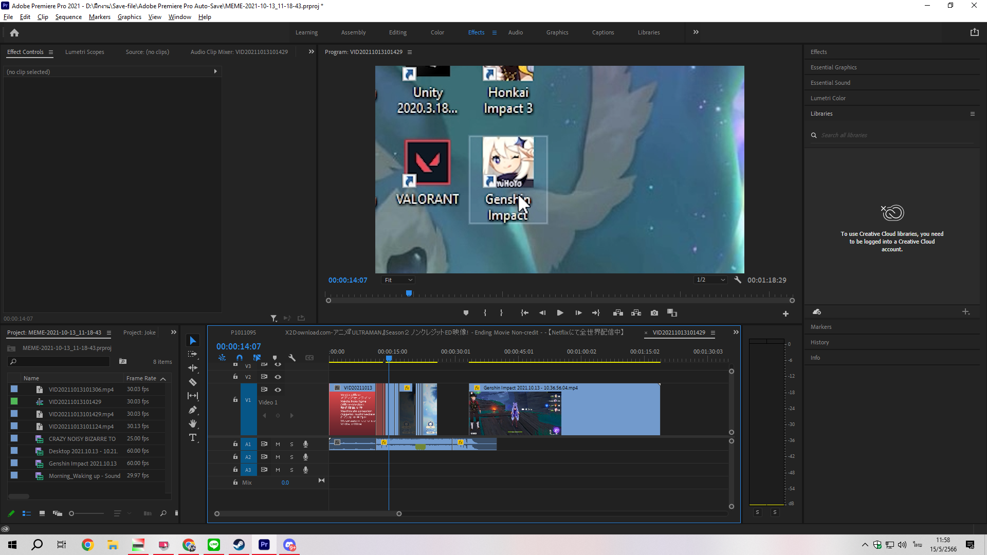Image resolution: width=987 pixels, height=555 pixels.
Task: Click program monitor playhead on scrubber
Action: tap(409, 293)
